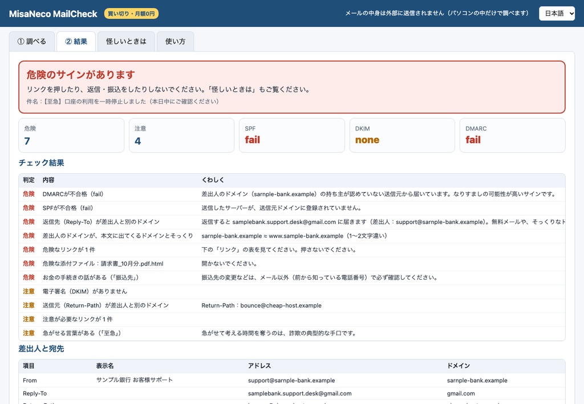Click the sarnple-bank.example ≈ www.sample-bank.example detail
This screenshot has height=404, width=584.
point(294,236)
